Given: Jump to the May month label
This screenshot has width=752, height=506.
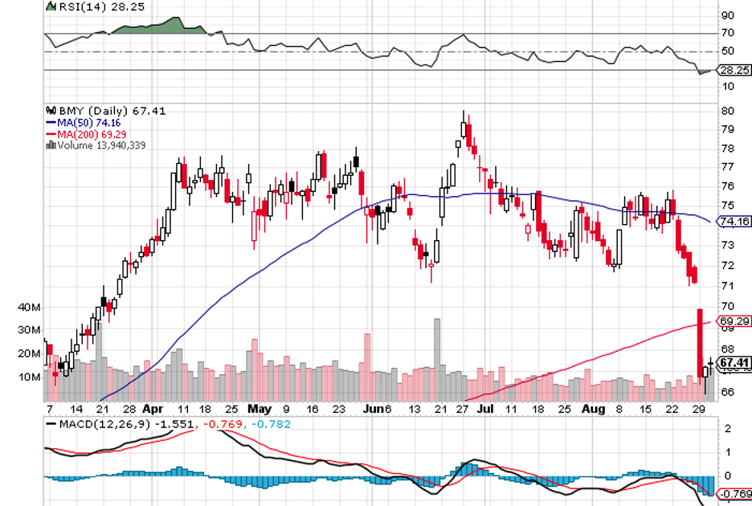Looking at the screenshot, I should 260,409.
